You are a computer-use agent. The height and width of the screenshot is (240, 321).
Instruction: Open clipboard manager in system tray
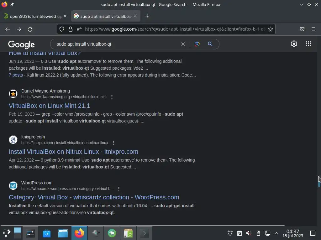coord(239,233)
